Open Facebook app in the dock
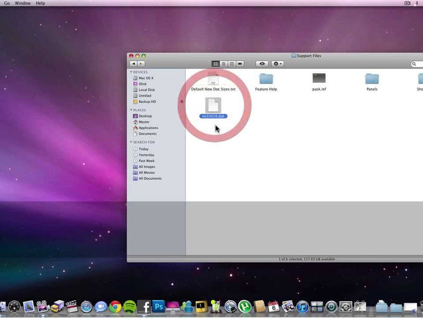 [x=144, y=307]
